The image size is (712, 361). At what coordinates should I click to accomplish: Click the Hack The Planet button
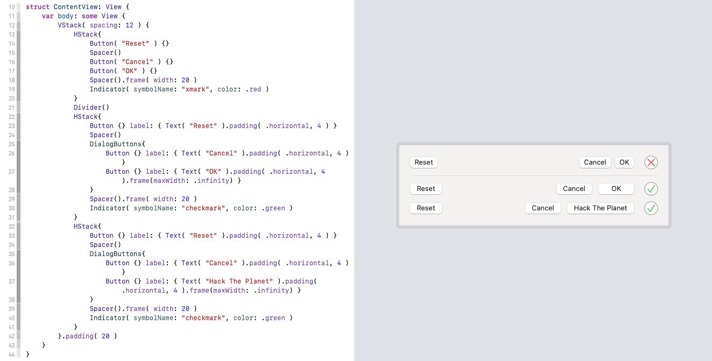[x=600, y=208]
